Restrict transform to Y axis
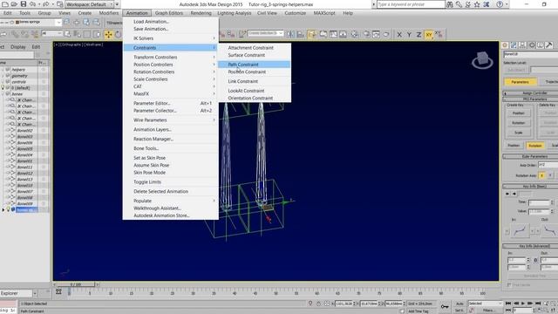 pos(409,34)
